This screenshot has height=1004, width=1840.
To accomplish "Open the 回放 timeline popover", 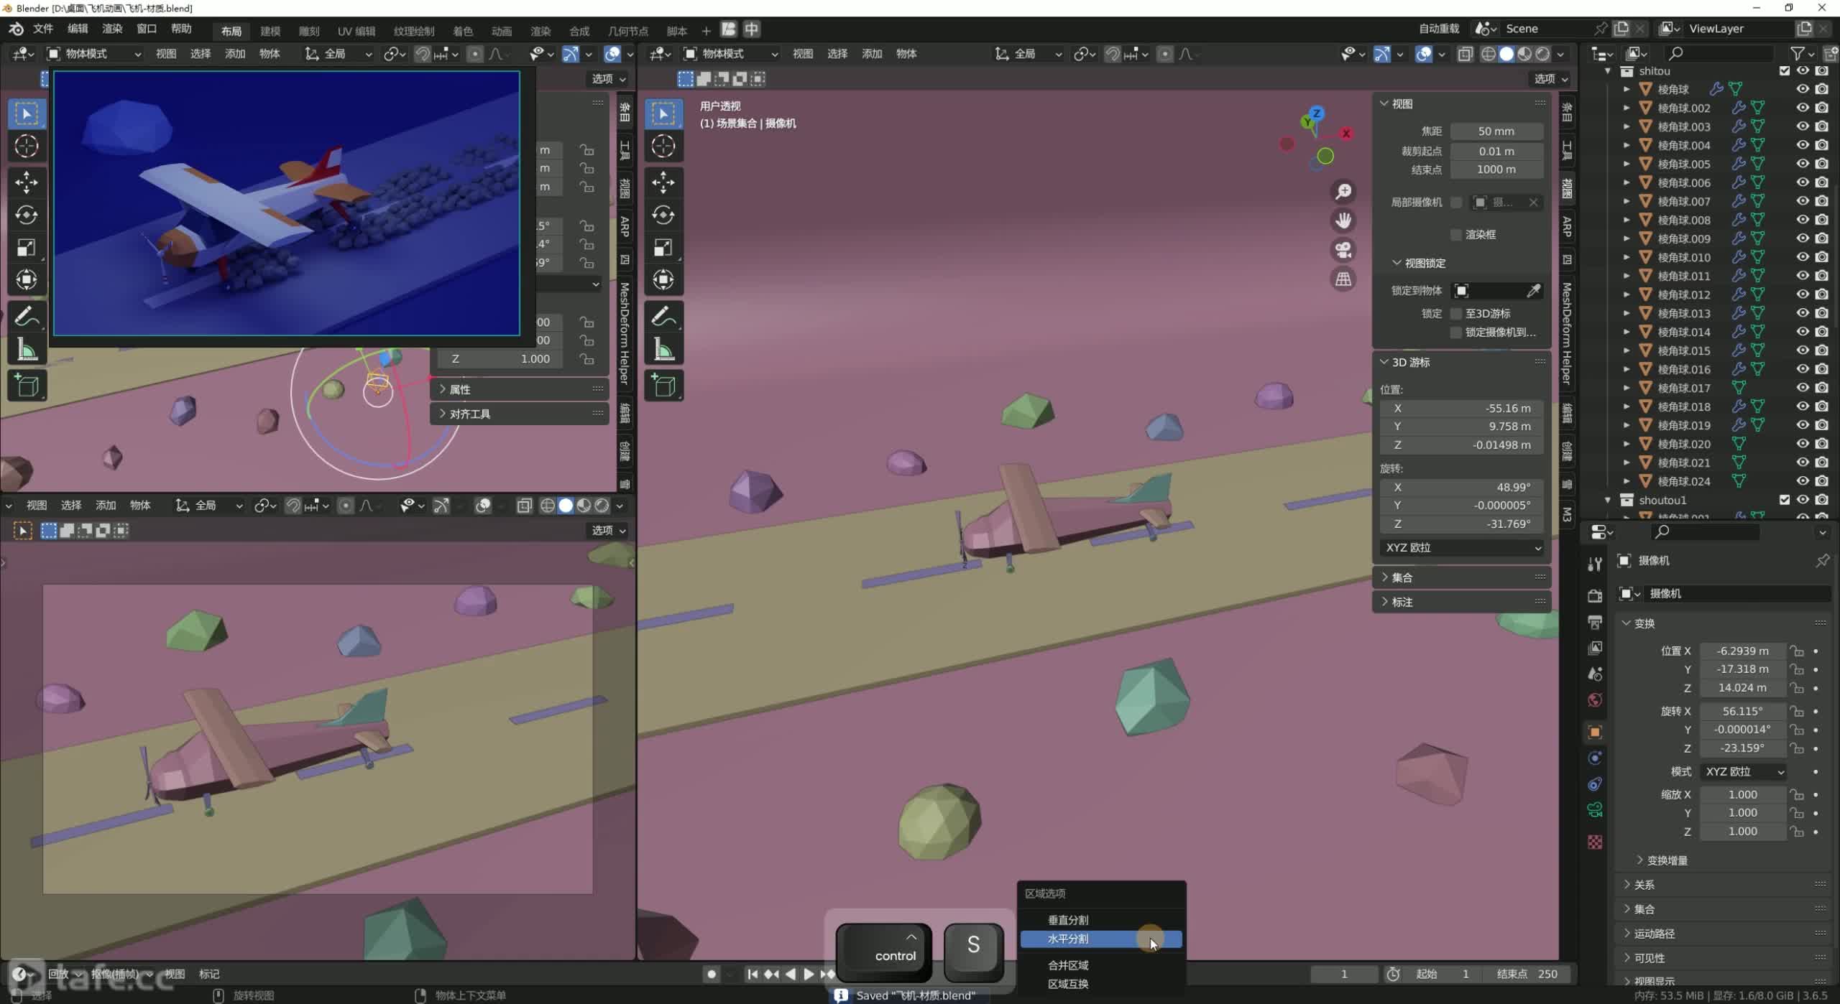I will 63,974.
